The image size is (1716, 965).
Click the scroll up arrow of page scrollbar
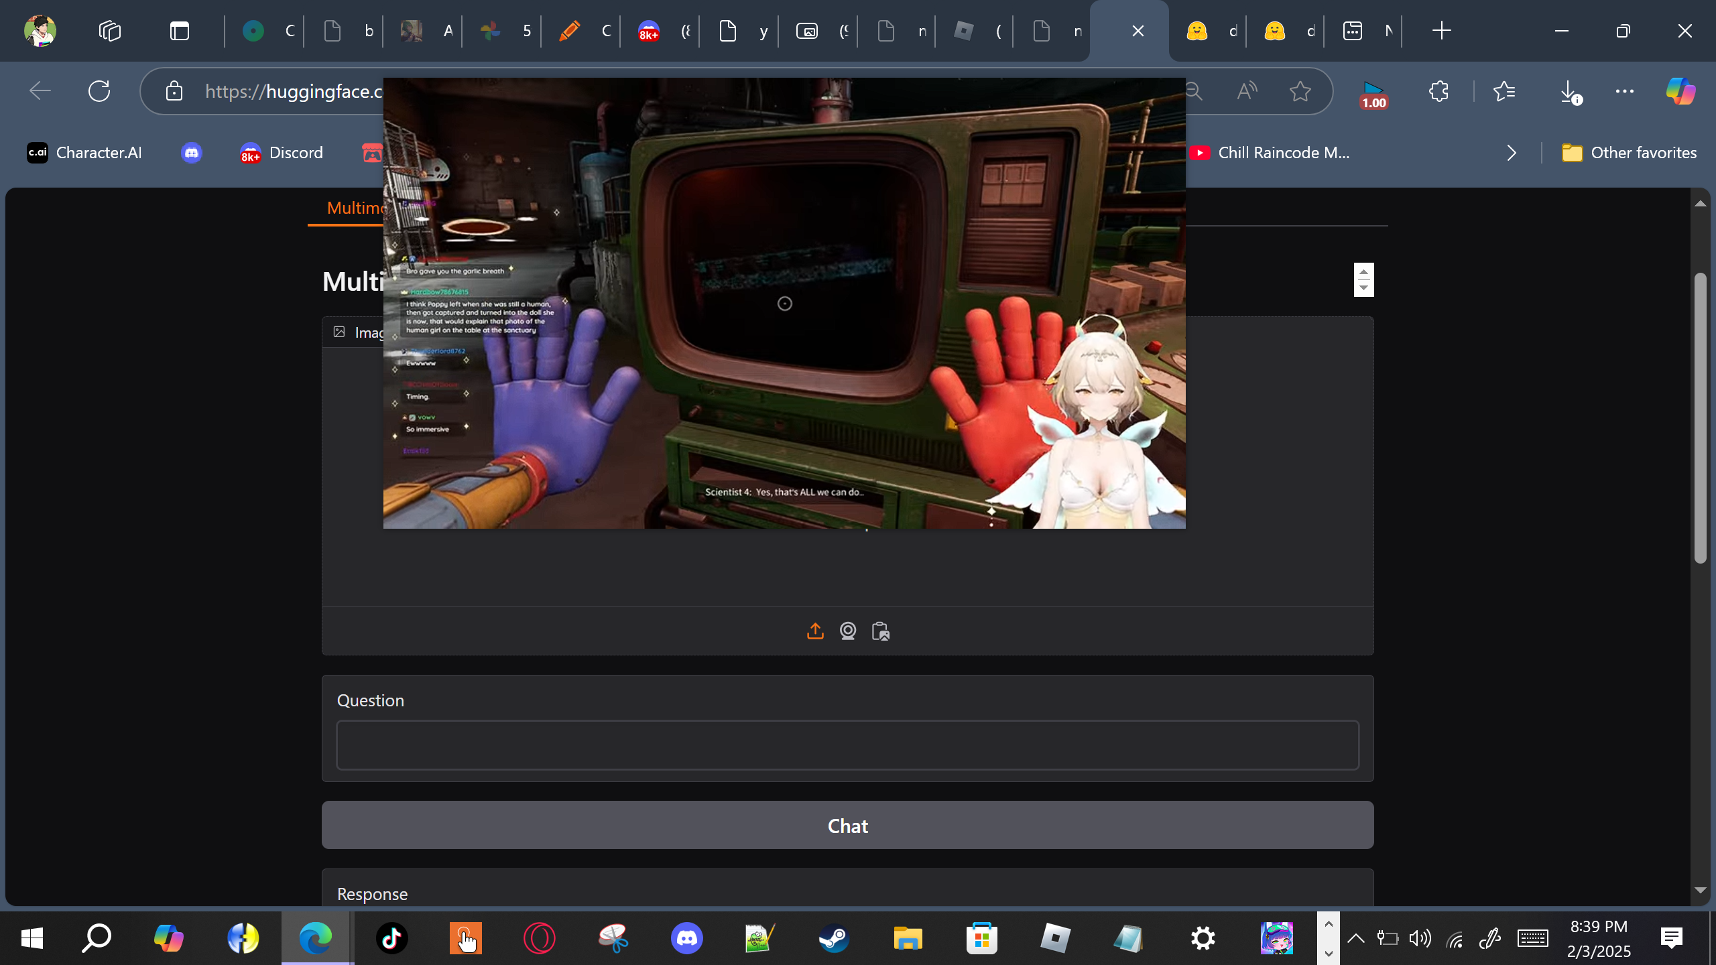tap(1700, 204)
